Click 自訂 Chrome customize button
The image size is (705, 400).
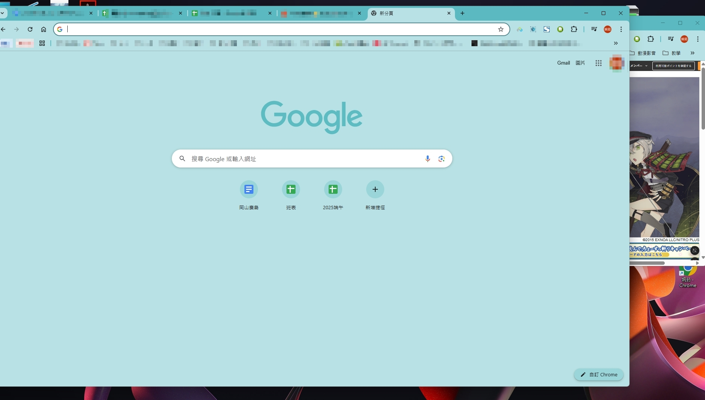[x=599, y=374]
